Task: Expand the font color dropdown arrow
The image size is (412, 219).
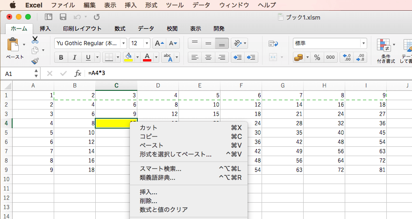Action: (156, 57)
